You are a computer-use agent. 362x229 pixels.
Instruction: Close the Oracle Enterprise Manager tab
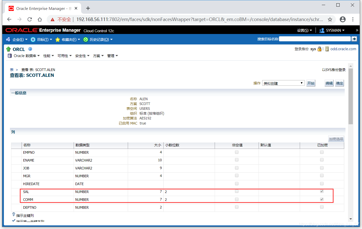pyautogui.click(x=76, y=8)
